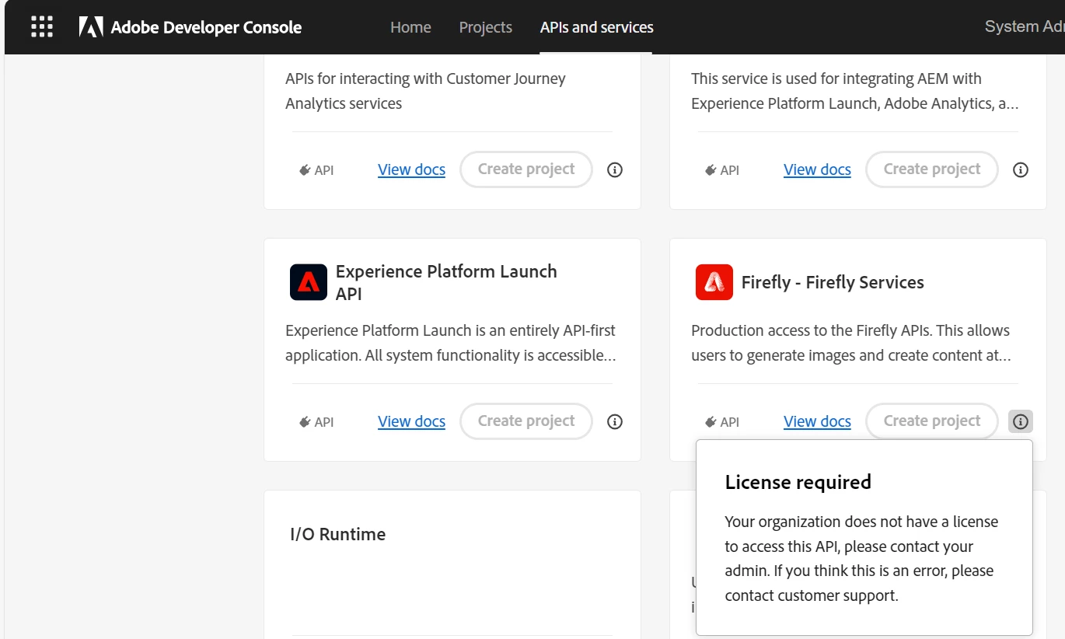Show info for Experience Platform Launch card
This screenshot has height=639, width=1065.
(x=615, y=421)
